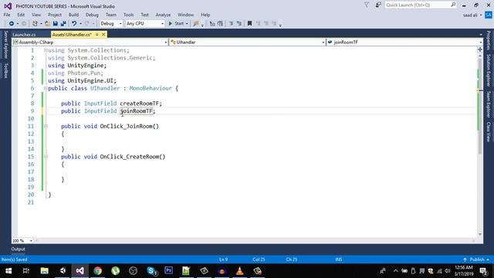Open the File menu
The width and height of the screenshot is (494, 278).
click(7, 15)
